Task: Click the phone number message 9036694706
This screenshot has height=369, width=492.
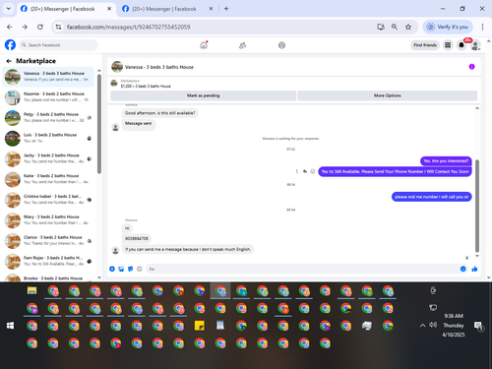Action: (x=137, y=239)
